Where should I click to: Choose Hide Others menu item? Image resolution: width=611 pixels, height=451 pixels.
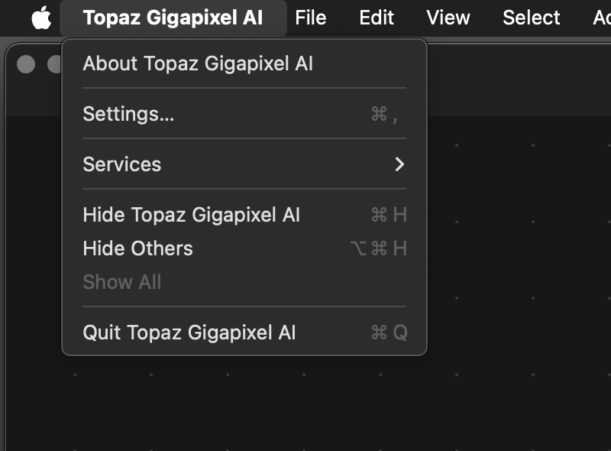click(137, 248)
